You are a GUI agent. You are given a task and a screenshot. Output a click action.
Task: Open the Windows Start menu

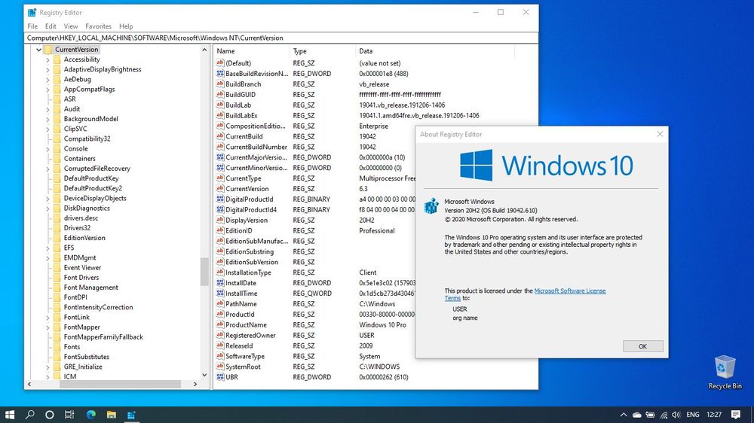click(x=10, y=415)
